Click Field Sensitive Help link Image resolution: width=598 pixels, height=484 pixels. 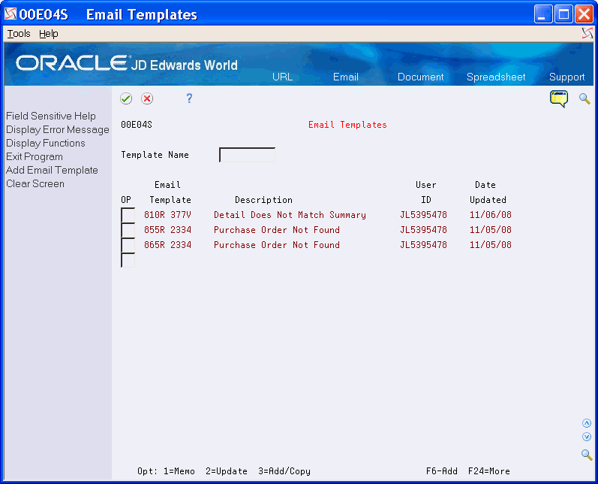pos(51,116)
